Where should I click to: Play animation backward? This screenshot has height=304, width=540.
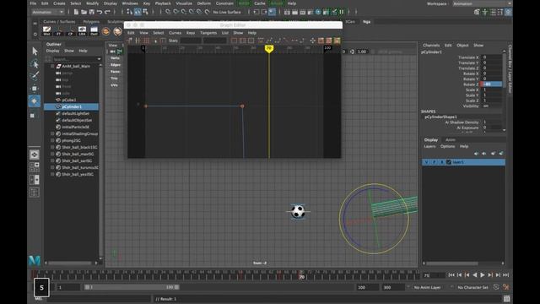(x=475, y=275)
